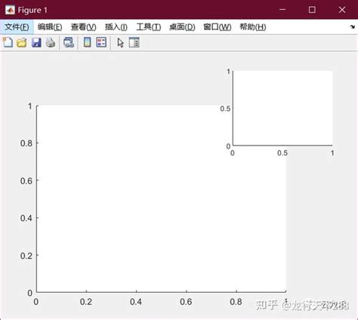Click the New Figure toolbar icon
Image resolution: width=358 pixels, height=320 pixels.
[x=8, y=42]
